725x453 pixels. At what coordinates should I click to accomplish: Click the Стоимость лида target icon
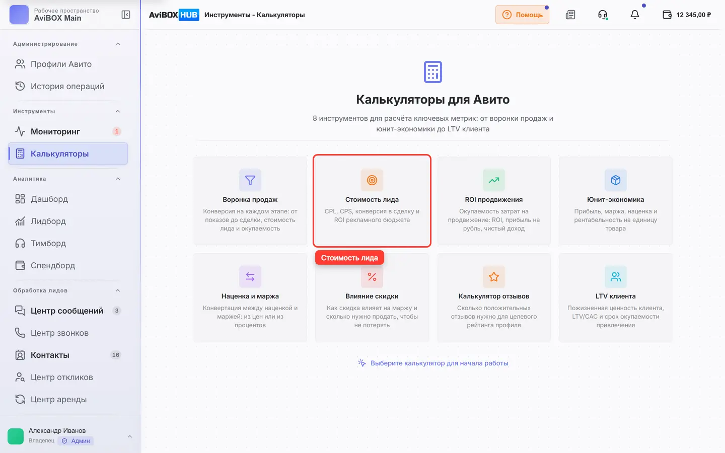(x=372, y=180)
